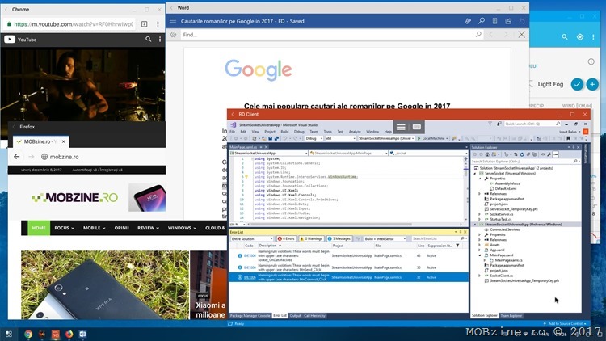Open the Xperia phone article thumbnail
The width and height of the screenshot is (606, 341).
click(x=105, y=285)
